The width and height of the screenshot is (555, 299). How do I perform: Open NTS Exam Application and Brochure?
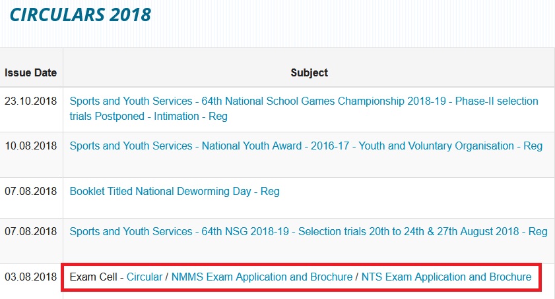pyautogui.click(x=447, y=277)
